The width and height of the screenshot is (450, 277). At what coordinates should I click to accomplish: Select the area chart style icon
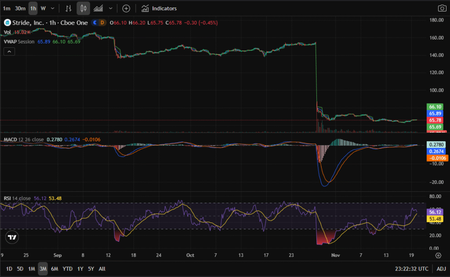tap(98, 8)
